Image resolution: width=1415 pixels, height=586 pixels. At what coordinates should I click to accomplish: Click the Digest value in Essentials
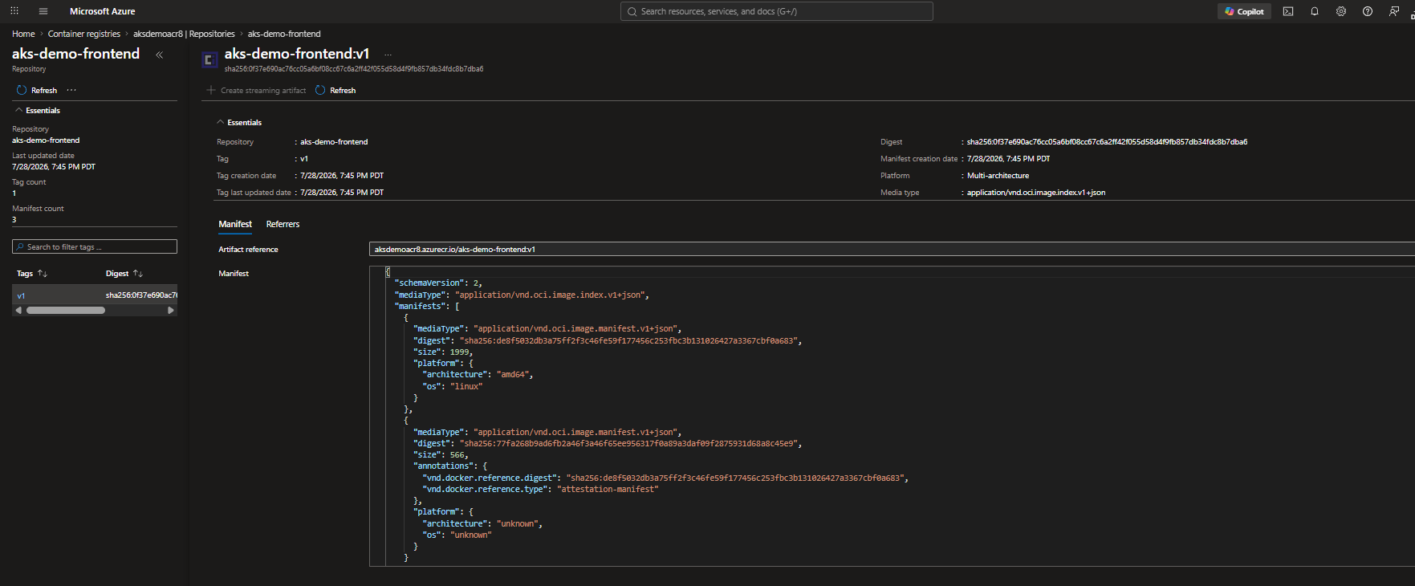coord(1107,142)
